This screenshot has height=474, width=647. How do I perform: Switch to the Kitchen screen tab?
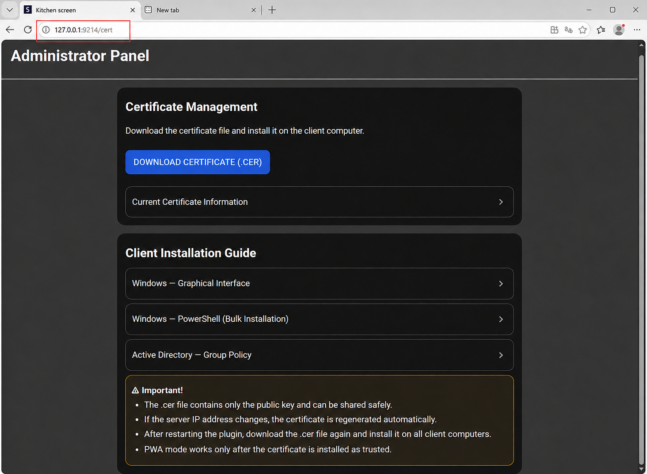[x=80, y=10]
